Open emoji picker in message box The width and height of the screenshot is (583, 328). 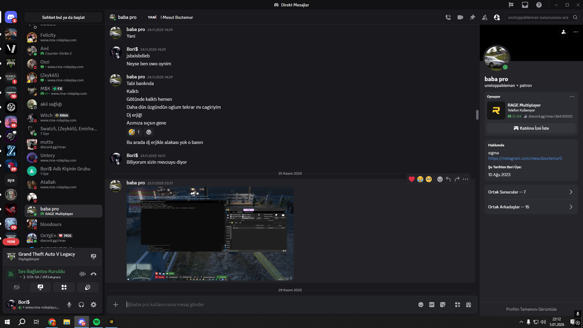tap(421, 305)
